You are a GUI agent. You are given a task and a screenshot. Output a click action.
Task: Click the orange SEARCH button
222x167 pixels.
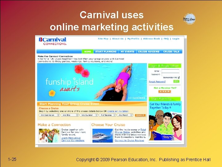tap(140, 115)
